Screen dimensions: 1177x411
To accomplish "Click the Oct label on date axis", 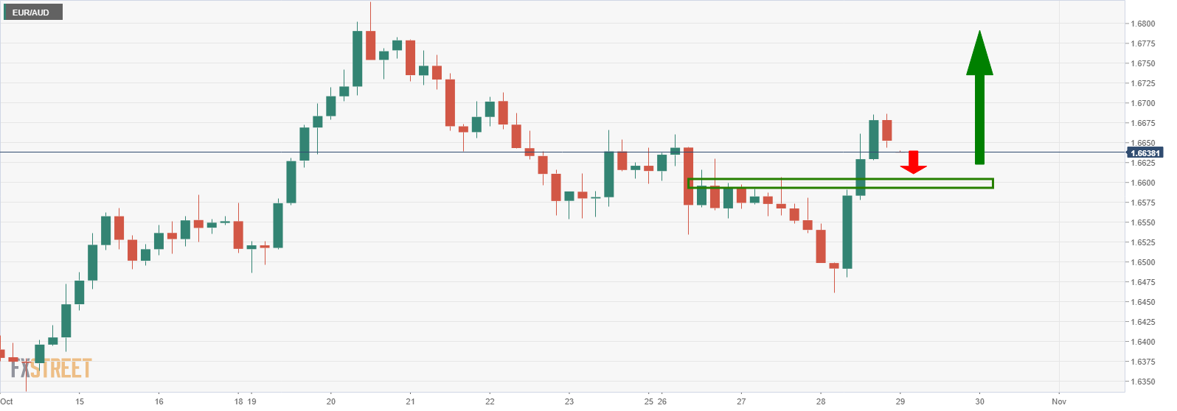I will 7,401.
